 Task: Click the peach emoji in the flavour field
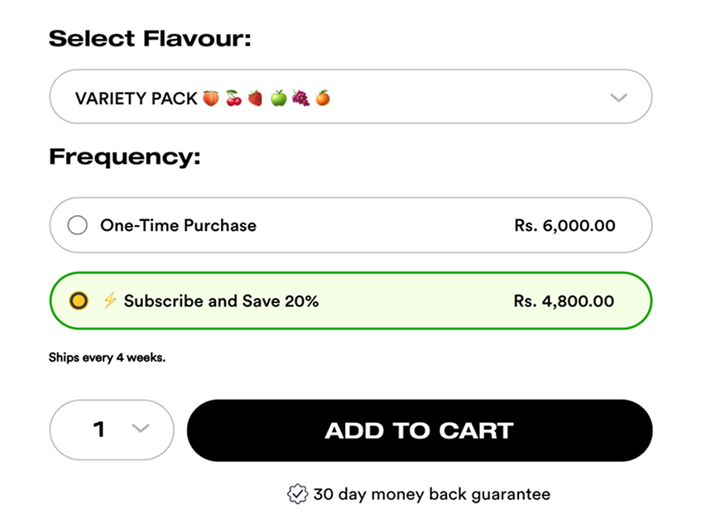(211, 99)
